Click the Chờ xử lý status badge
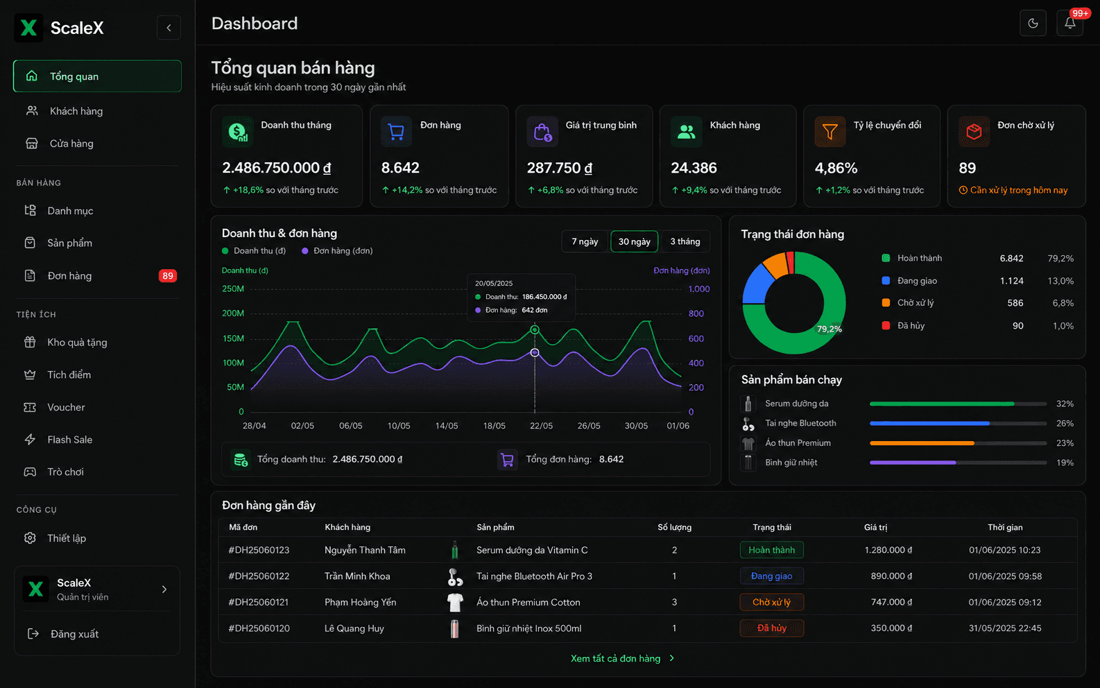This screenshot has height=688, width=1100. [x=772, y=602]
